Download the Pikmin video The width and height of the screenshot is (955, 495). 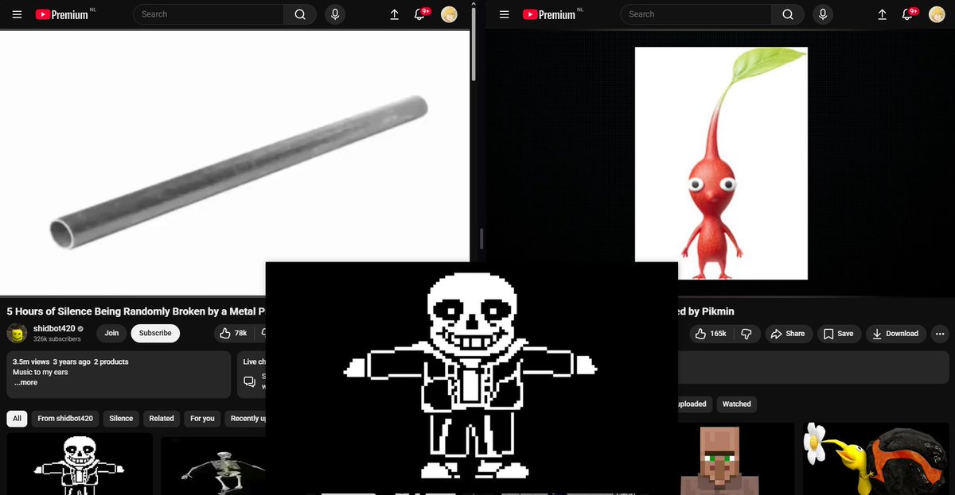[895, 334]
